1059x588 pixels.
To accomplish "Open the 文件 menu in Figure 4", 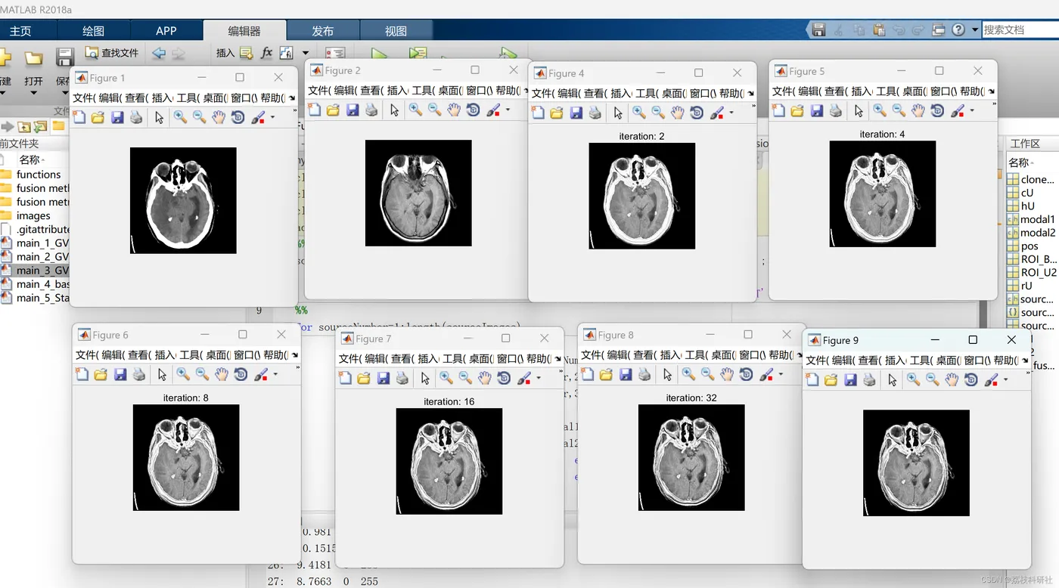I will coord(542,93).
